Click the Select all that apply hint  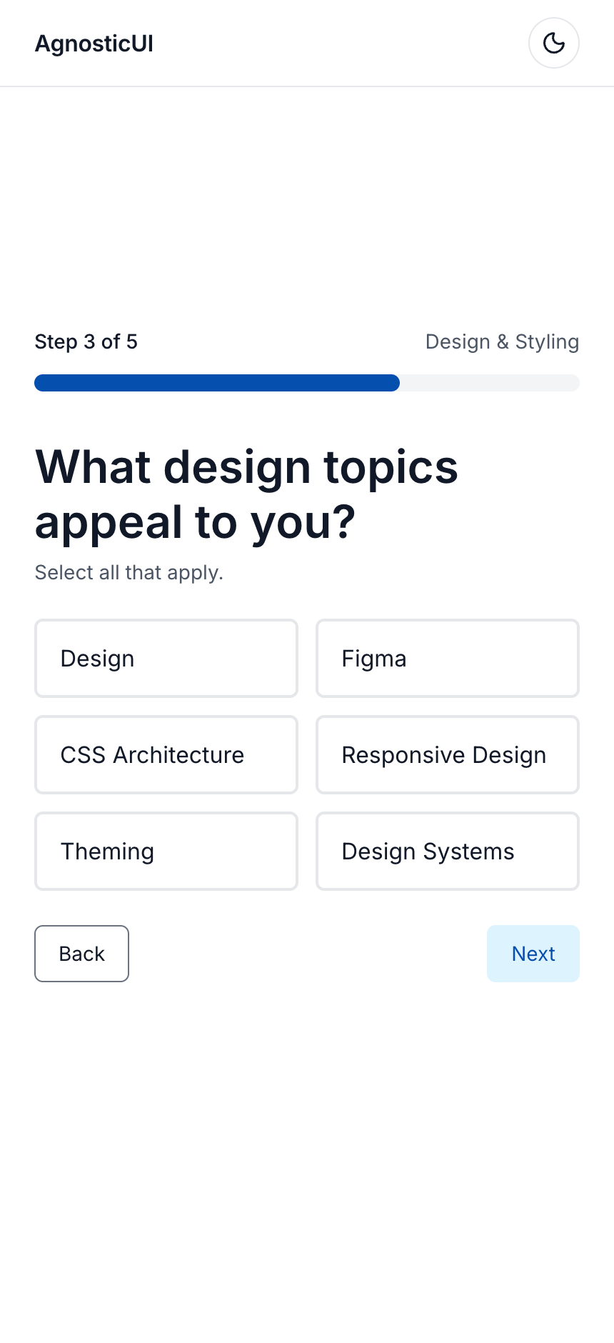tap(129, 572)
